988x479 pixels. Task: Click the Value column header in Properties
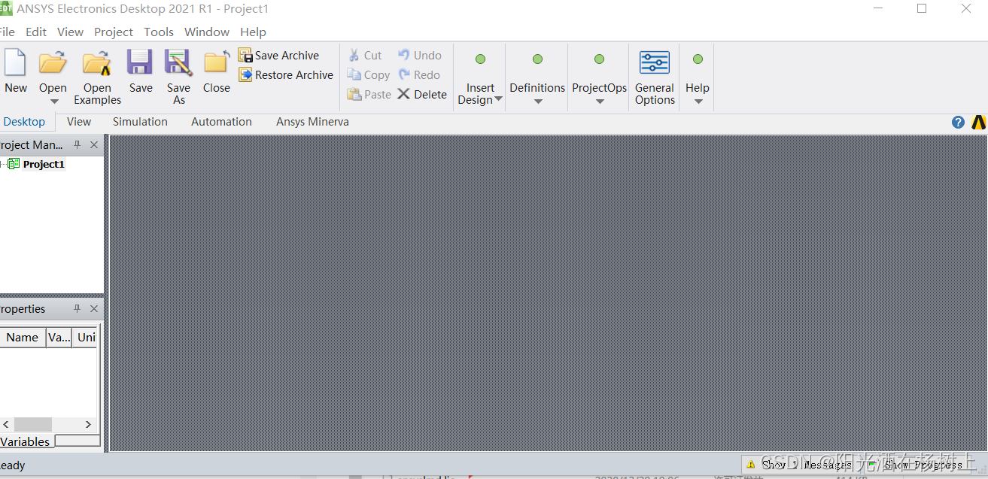pos(59,337)
